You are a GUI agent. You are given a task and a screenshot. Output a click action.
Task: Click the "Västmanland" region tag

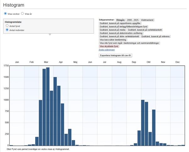coord(147,20)
